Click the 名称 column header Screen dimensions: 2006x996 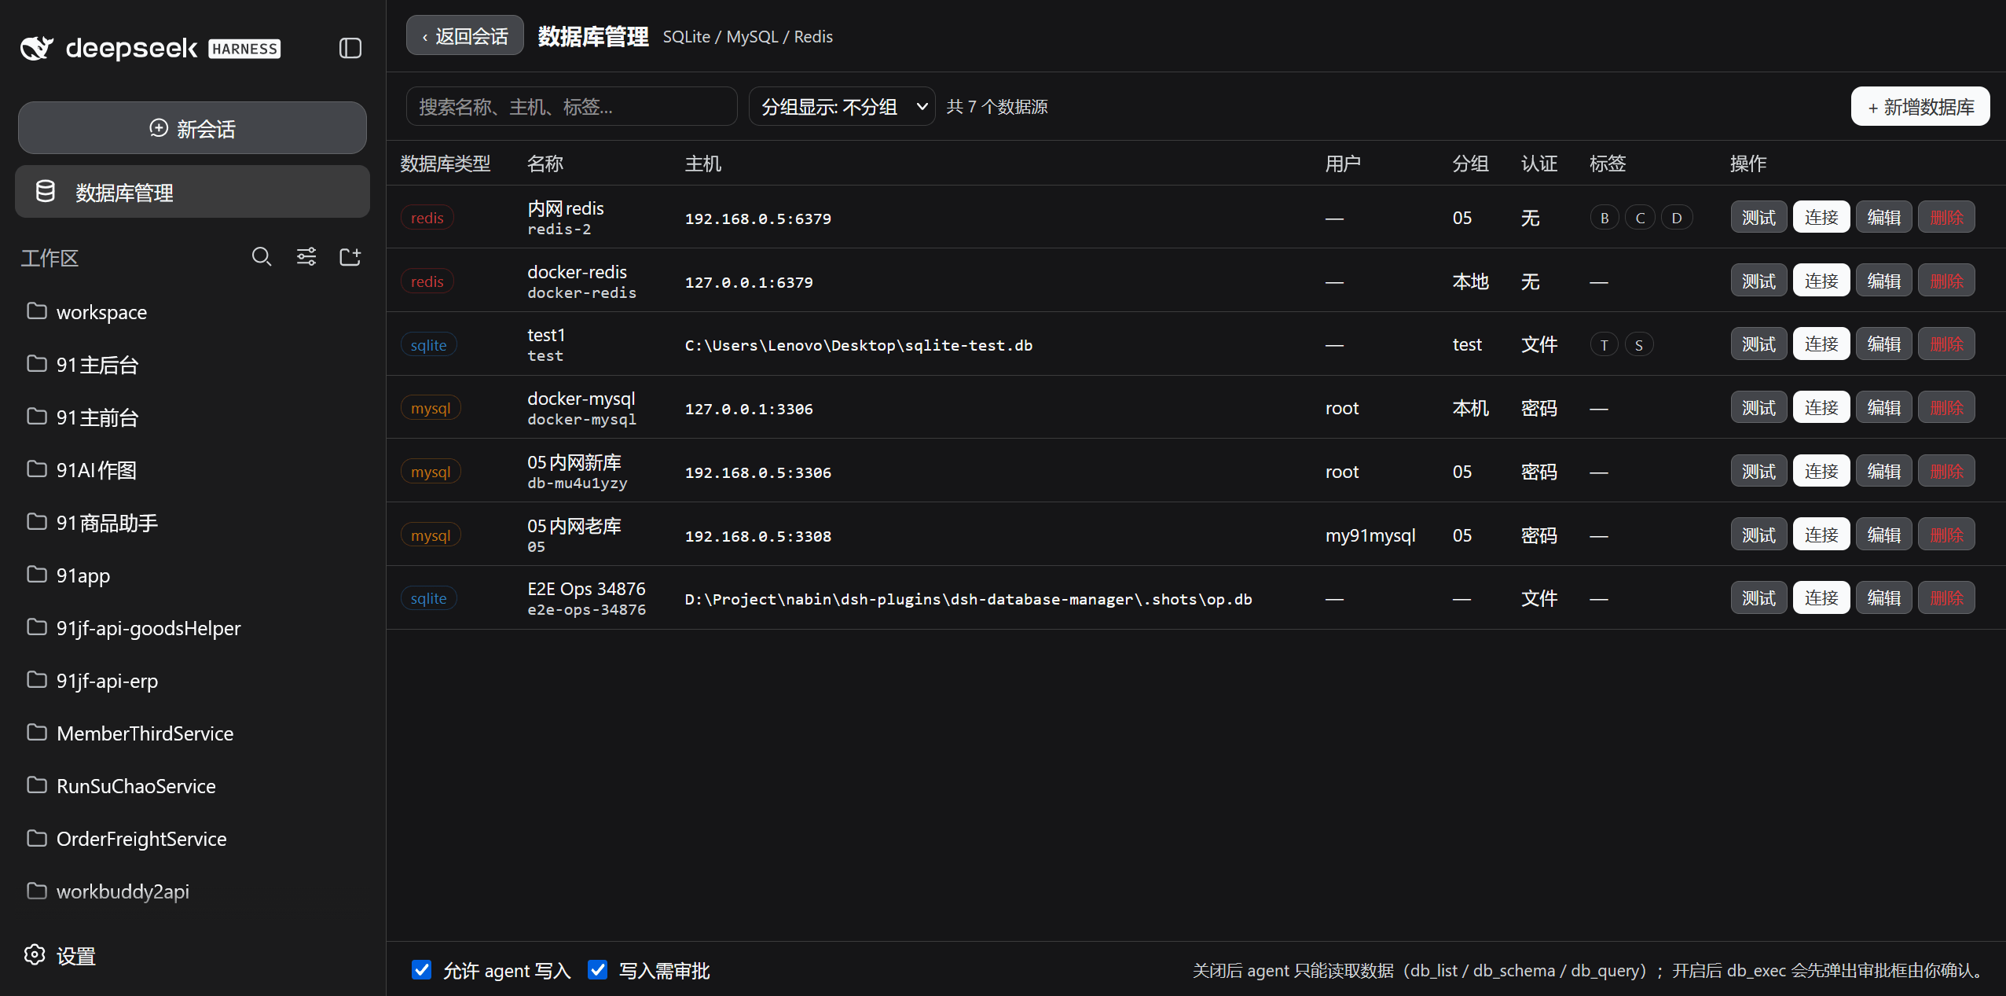click(545, 164)
